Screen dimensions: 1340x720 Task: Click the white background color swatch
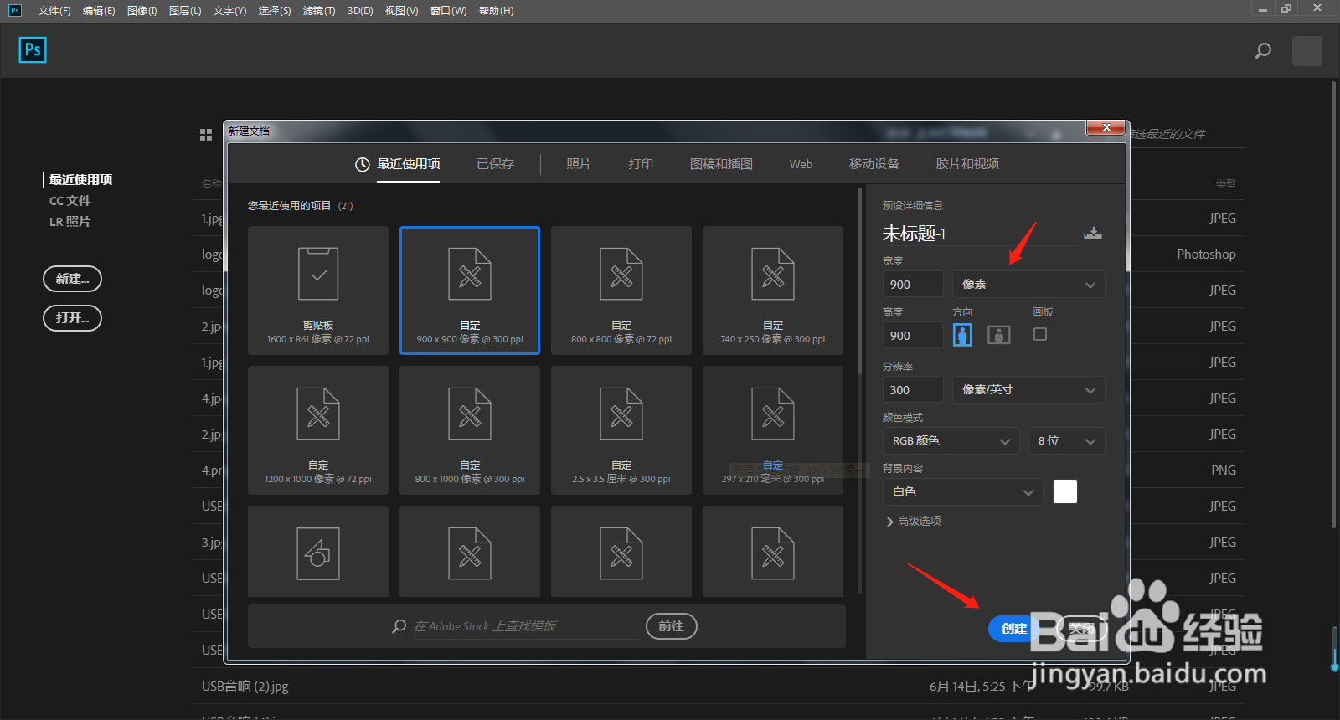[1065, 491]
